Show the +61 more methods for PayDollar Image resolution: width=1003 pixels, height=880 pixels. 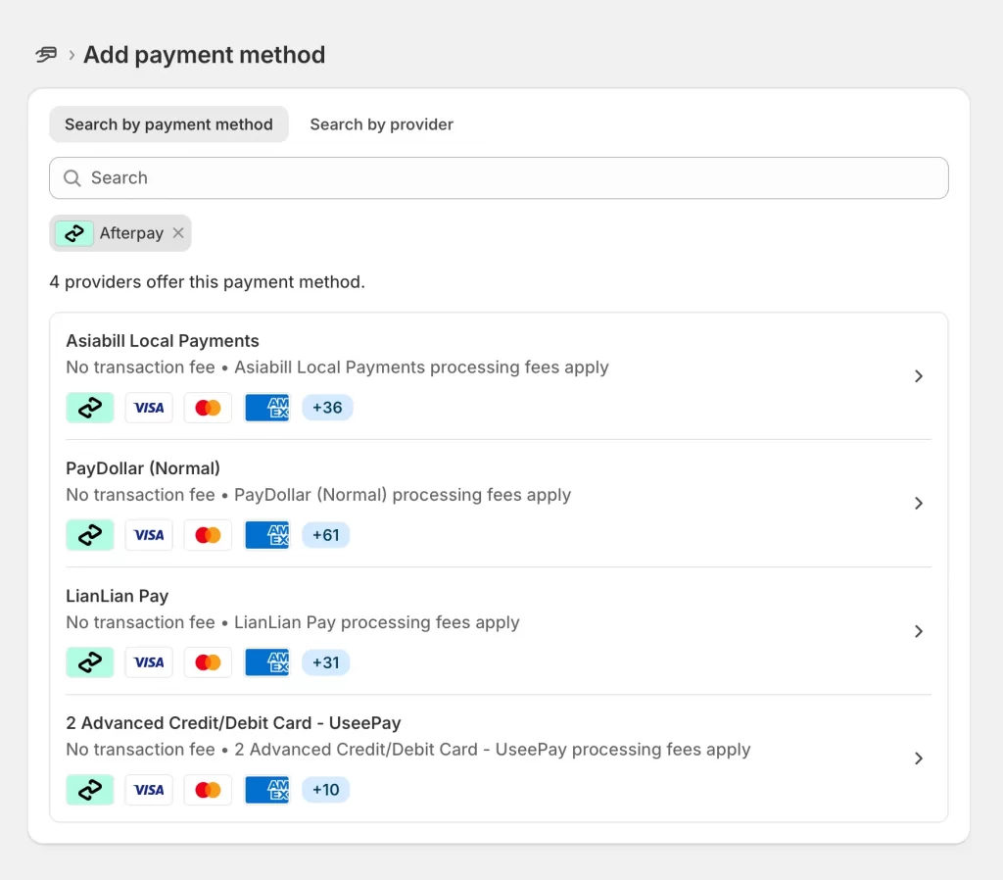325,535
